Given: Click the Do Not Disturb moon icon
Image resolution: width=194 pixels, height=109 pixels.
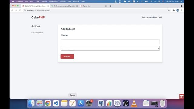Looking at the screenshot, I should 138,2.
